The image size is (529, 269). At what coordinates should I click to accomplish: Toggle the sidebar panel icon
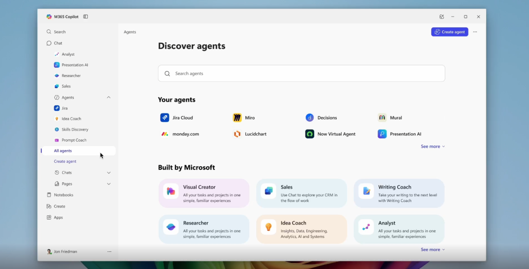click(x=86, y=17)
